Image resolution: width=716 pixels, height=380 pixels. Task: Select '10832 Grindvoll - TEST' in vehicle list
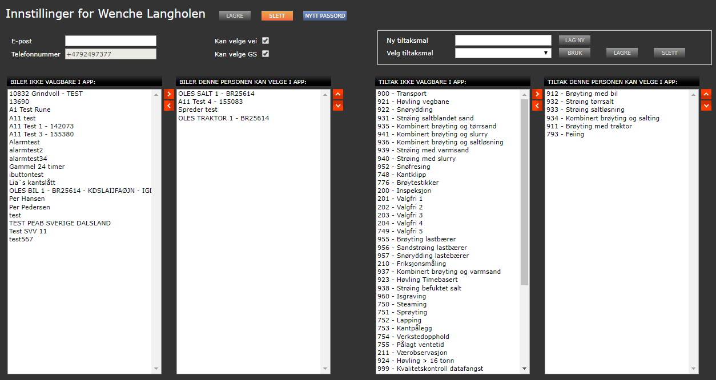[80, 94]
